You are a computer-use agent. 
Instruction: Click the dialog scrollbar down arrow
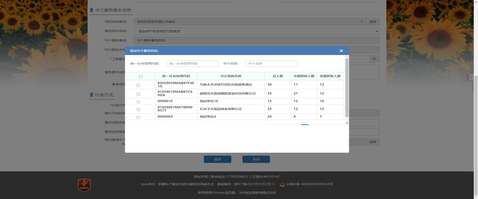click(347, 123)
